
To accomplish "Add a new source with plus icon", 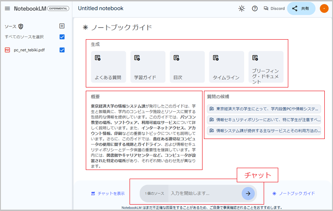I will click(62, 26).
